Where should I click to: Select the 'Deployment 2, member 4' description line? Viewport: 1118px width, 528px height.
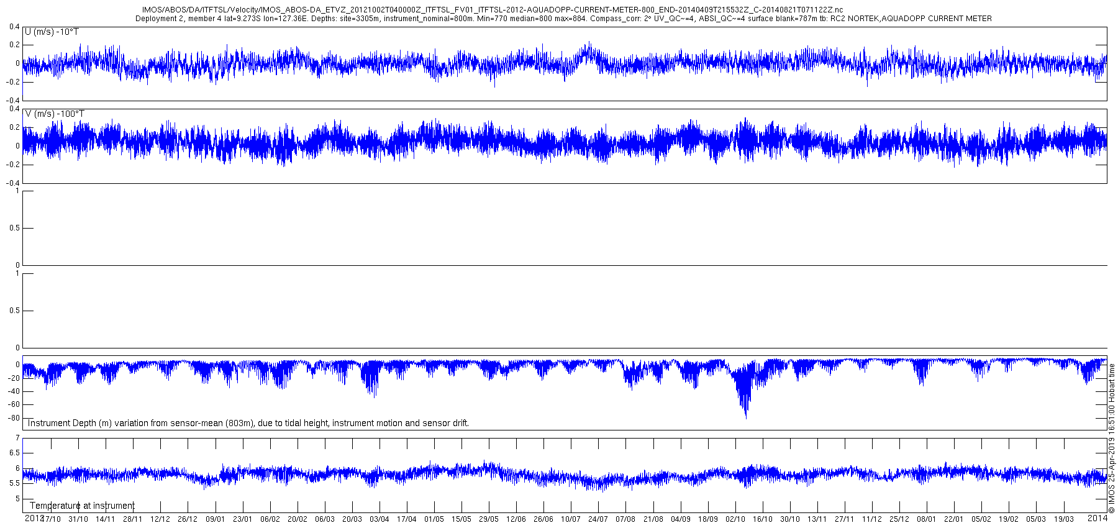click(x=563, y=19)
